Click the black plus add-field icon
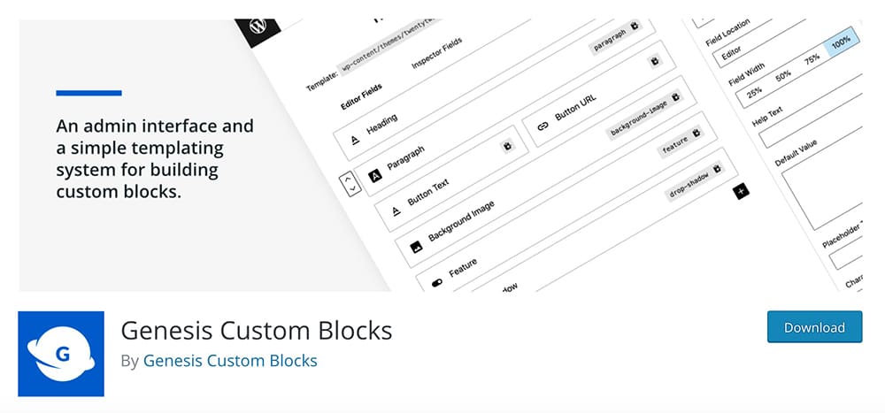885x413 pixels. tap(741, 191)
